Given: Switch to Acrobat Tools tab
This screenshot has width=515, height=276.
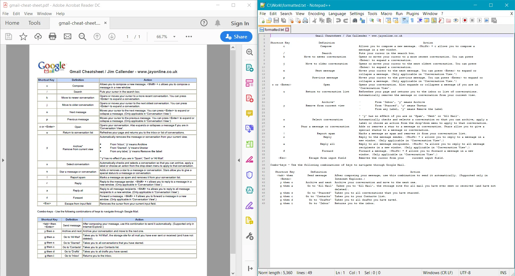Looking at the screenshot, I should click(x=34, y=23).
